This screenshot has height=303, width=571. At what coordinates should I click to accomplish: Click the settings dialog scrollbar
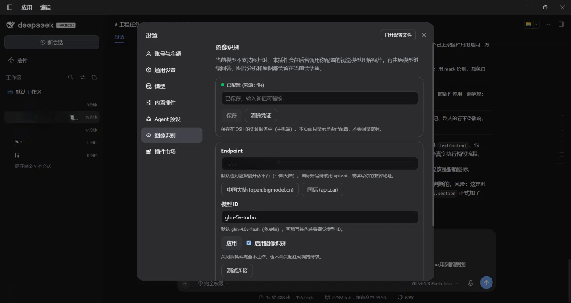tap(433, 134)
